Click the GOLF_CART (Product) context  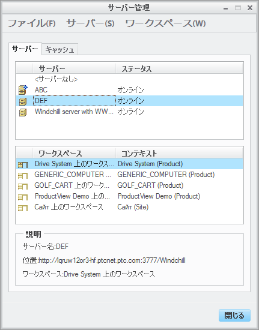150,185
